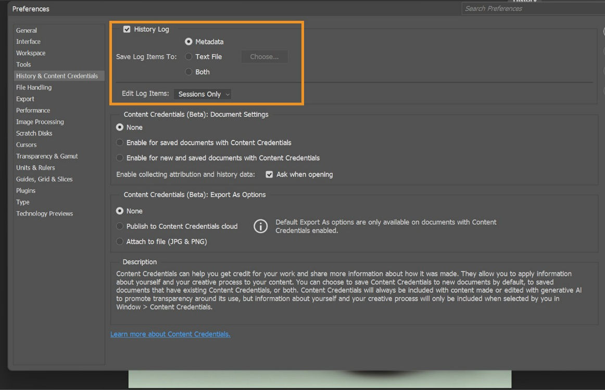Open the Type preferences section
Screen dimensions: 605x390
tap(22, 202)
